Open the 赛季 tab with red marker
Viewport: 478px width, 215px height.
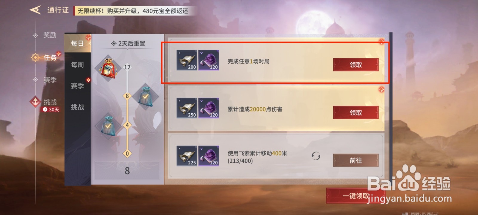[77, 86]
